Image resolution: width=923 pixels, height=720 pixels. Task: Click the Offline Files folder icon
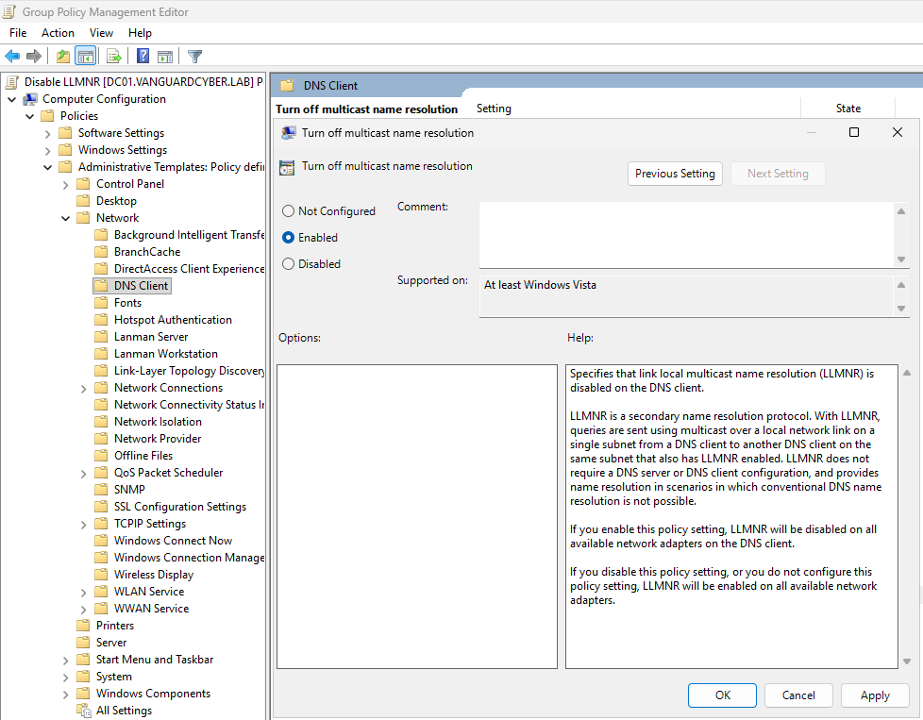click(x=101, y=456)
